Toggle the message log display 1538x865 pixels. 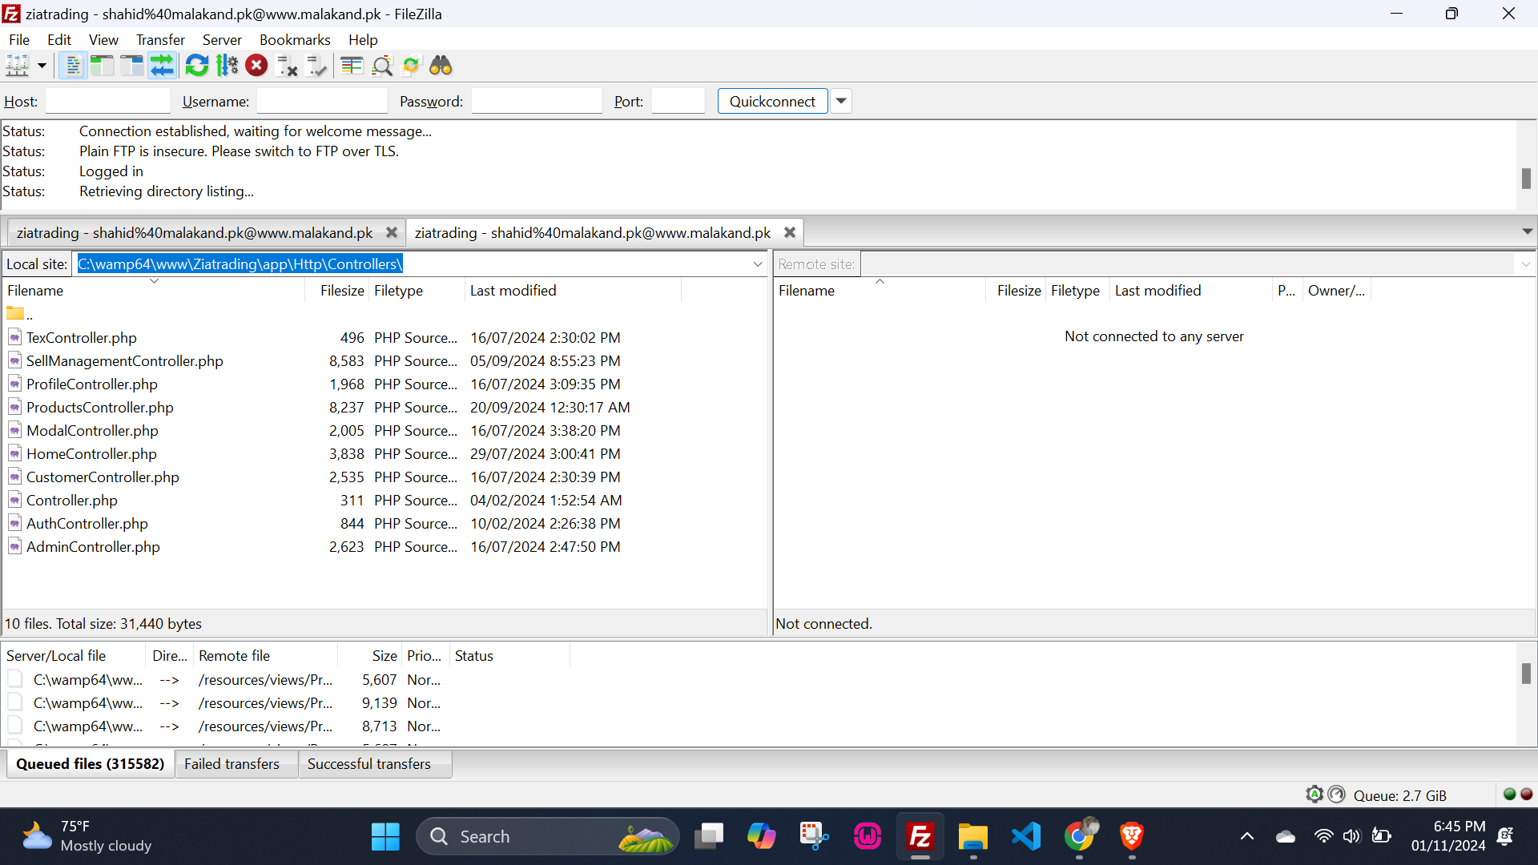coord(73,66)
